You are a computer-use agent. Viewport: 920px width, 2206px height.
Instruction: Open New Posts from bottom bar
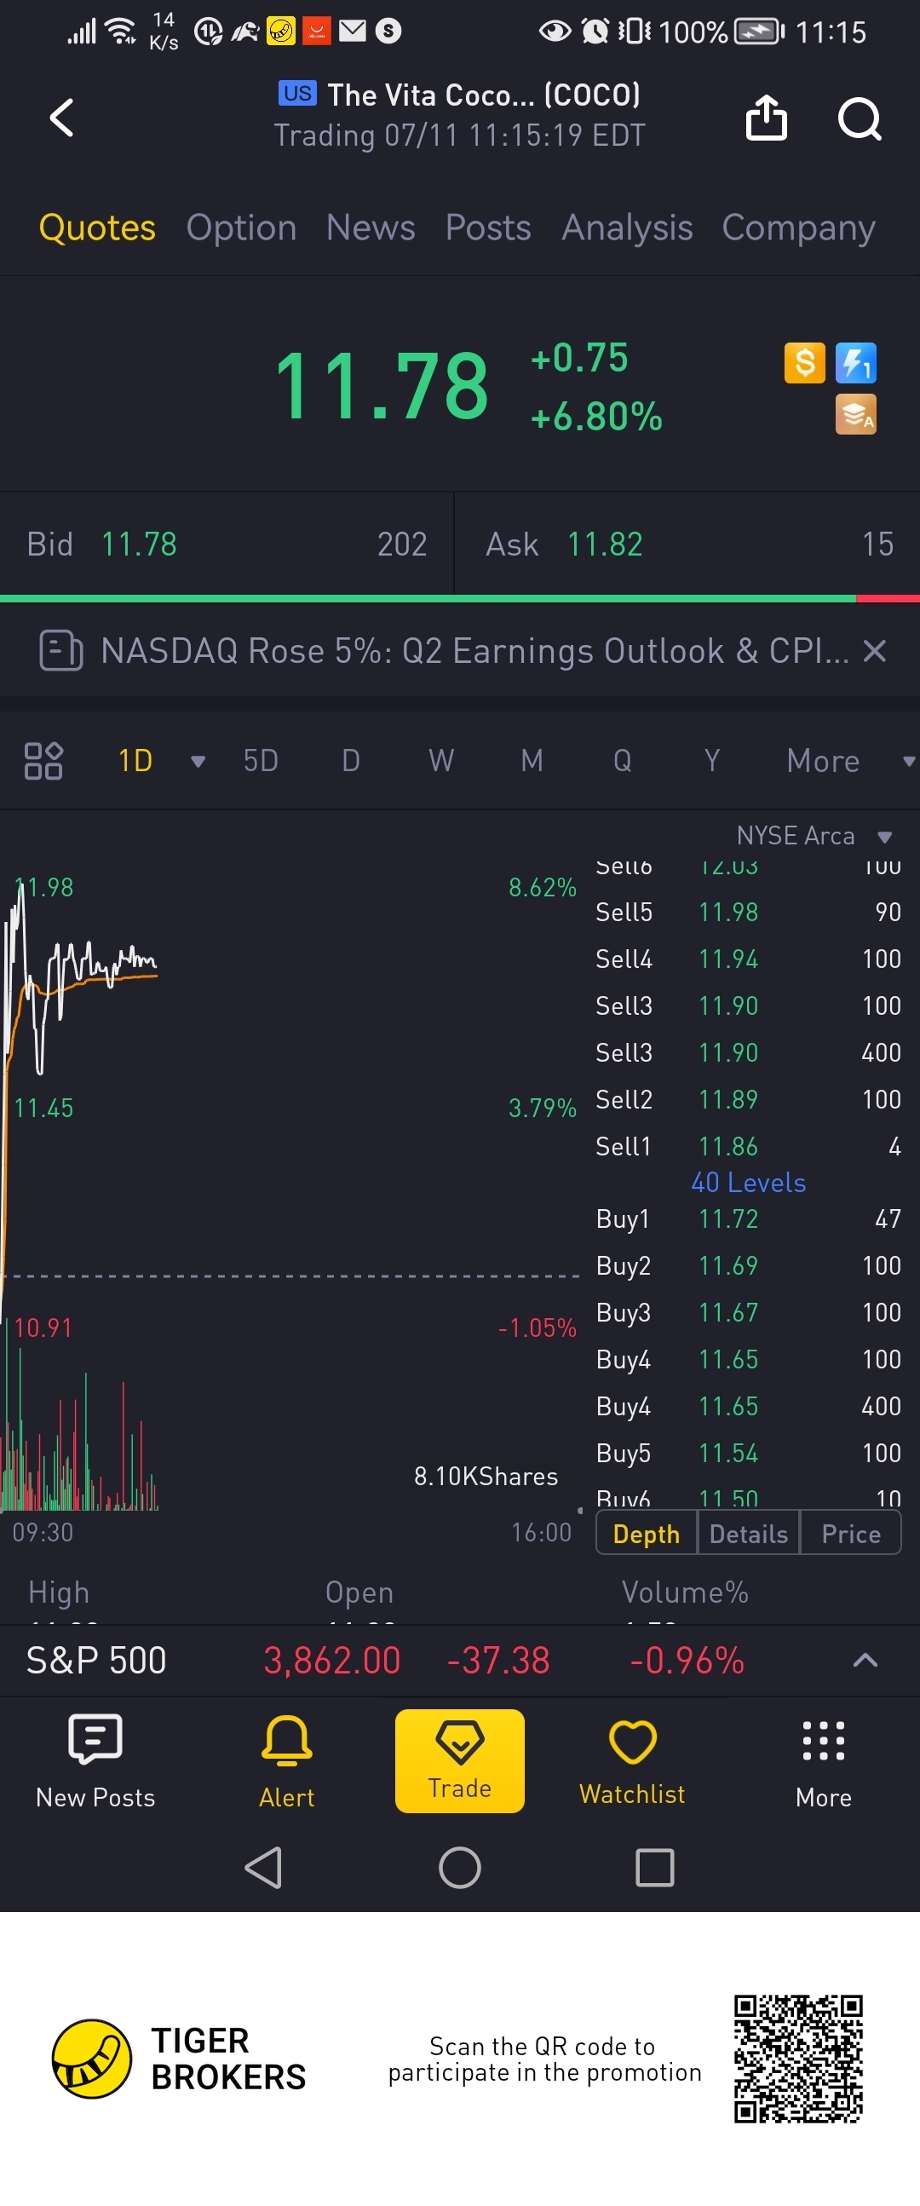[x=95, y=1760]
